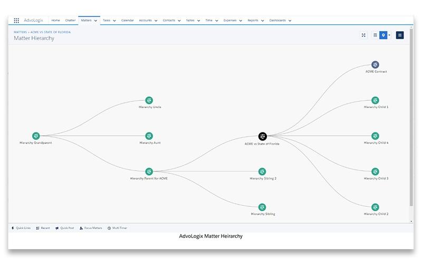Click the vertical scrollbar of the hierarchy view
422x264 pixels.
pyautogui.click(x=411, y=117)
